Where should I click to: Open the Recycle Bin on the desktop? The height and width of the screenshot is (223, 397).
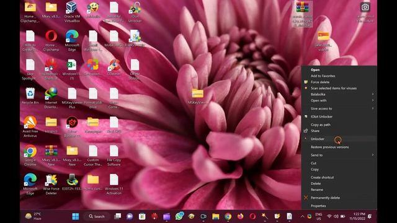coord(30,95)
